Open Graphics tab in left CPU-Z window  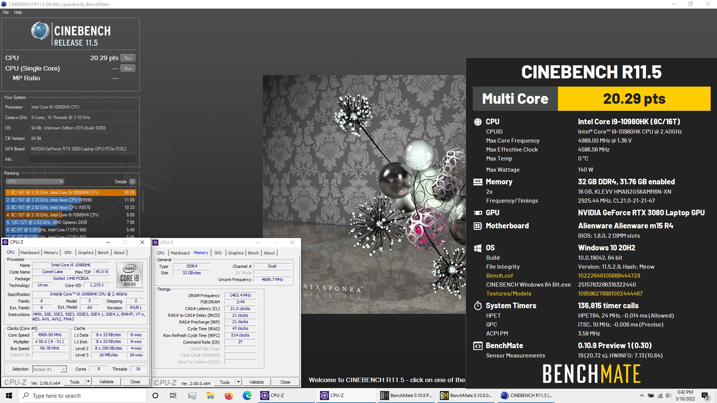86,253
